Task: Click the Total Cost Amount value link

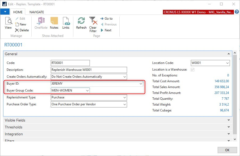Action: coord(221,81)
